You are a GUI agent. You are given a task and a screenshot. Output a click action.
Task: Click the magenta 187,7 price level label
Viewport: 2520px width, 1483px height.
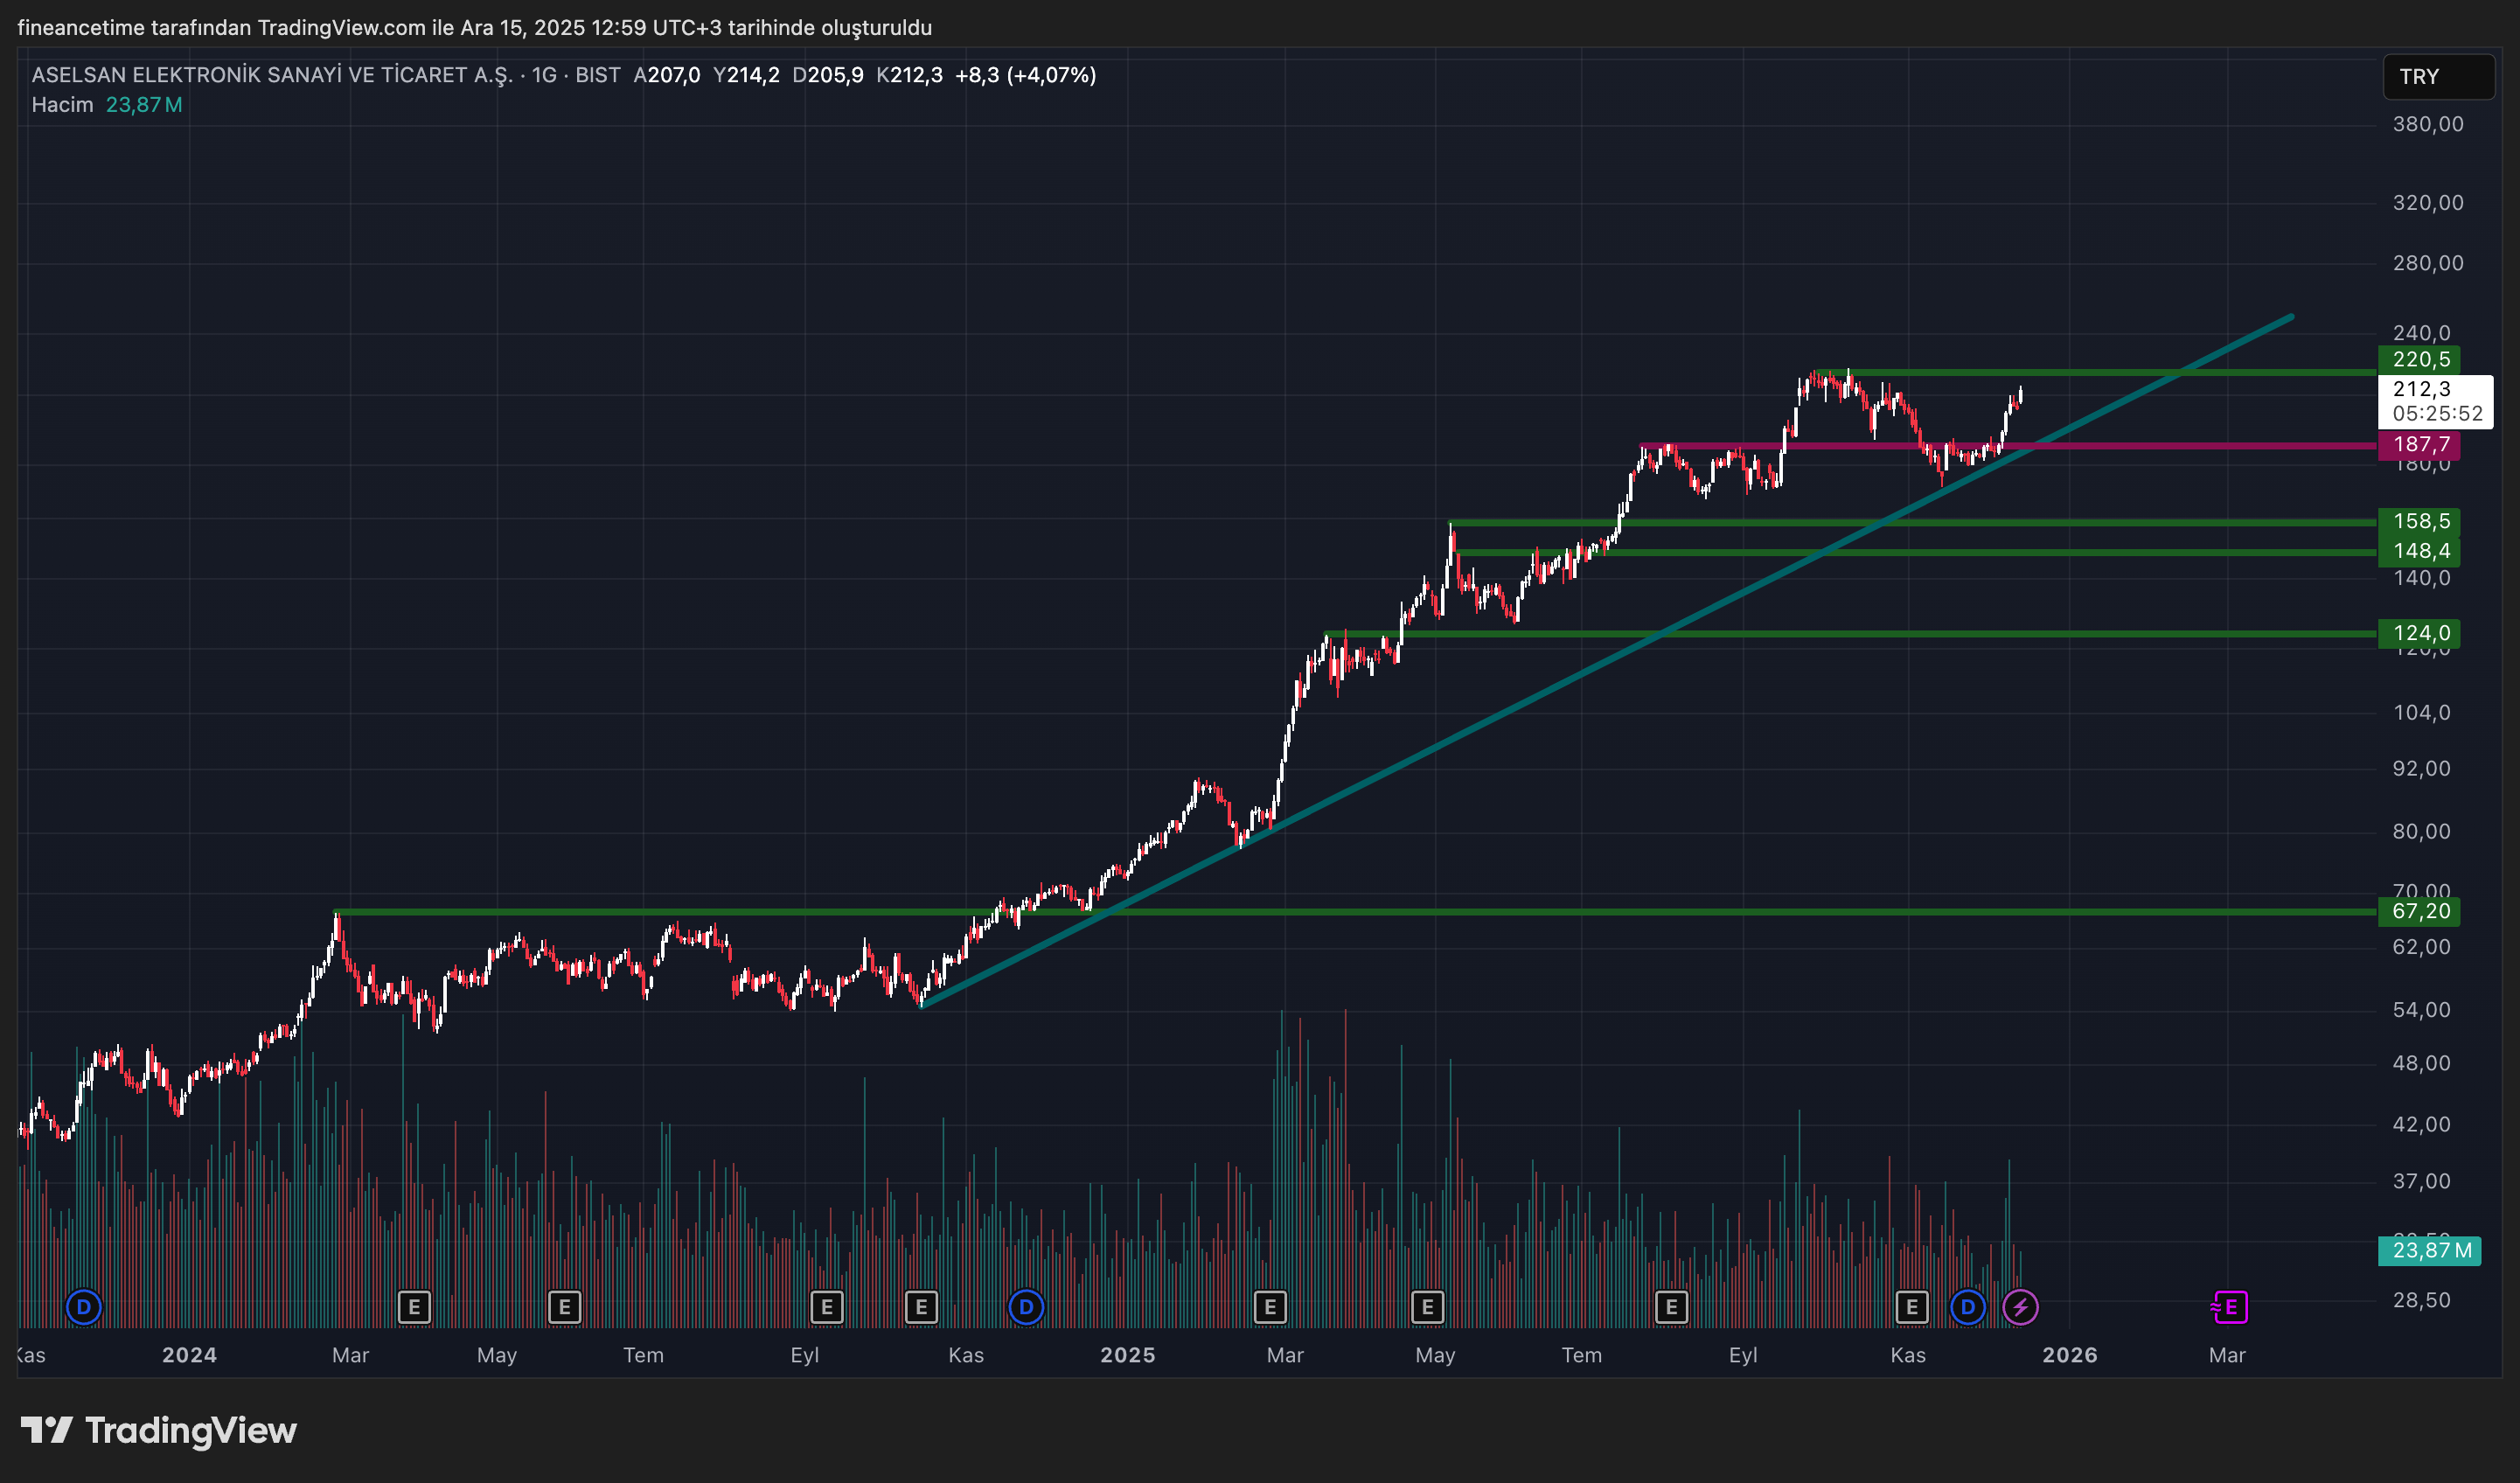[x=2419, y=445]
